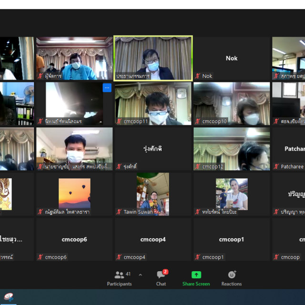
Task: Click the blue three-dot options button on video tile
Action: [x=107, y=88]
